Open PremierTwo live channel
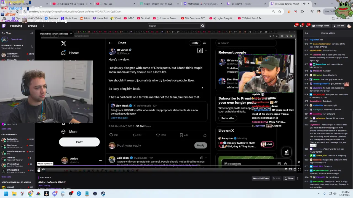Image resolution: width=353 pixels, height=198 pixels. [18, 165]
